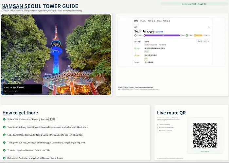229x163 pixels.
Task: Click the Live route QR heading
Action: click(171, 113)
